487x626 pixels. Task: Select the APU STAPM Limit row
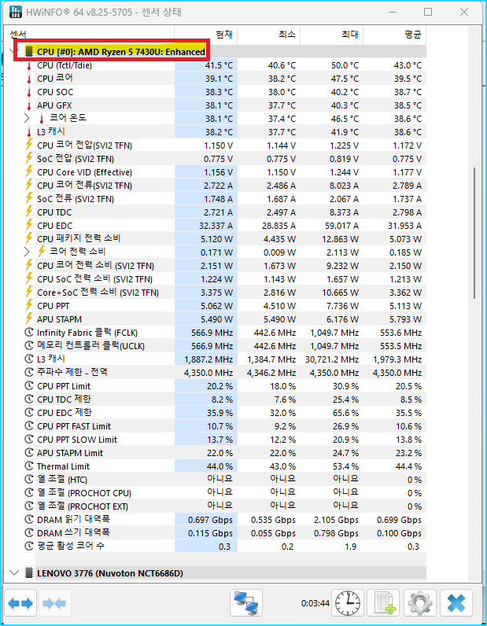click(224, 453)
